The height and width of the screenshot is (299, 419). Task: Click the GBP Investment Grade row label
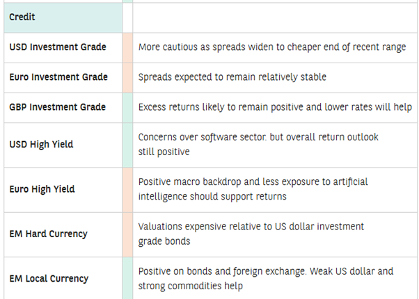pos(58,107)
